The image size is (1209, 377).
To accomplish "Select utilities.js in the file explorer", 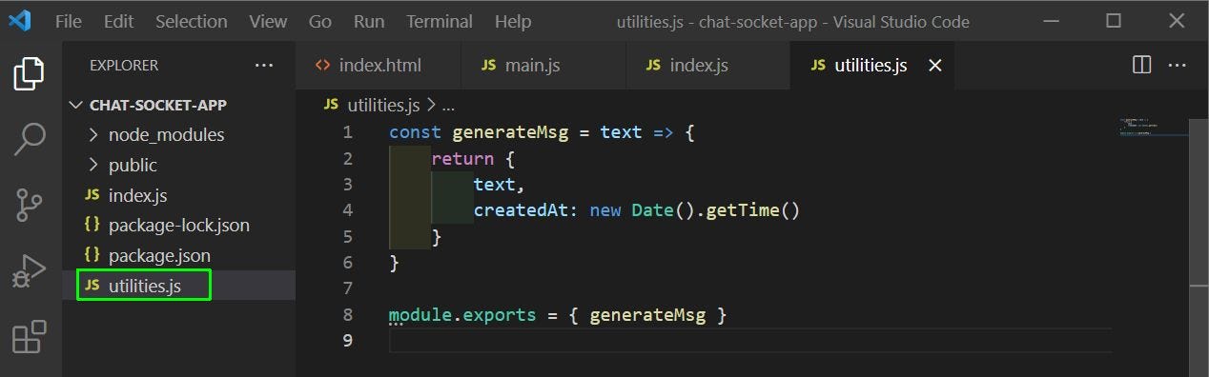I will point(179,286).
